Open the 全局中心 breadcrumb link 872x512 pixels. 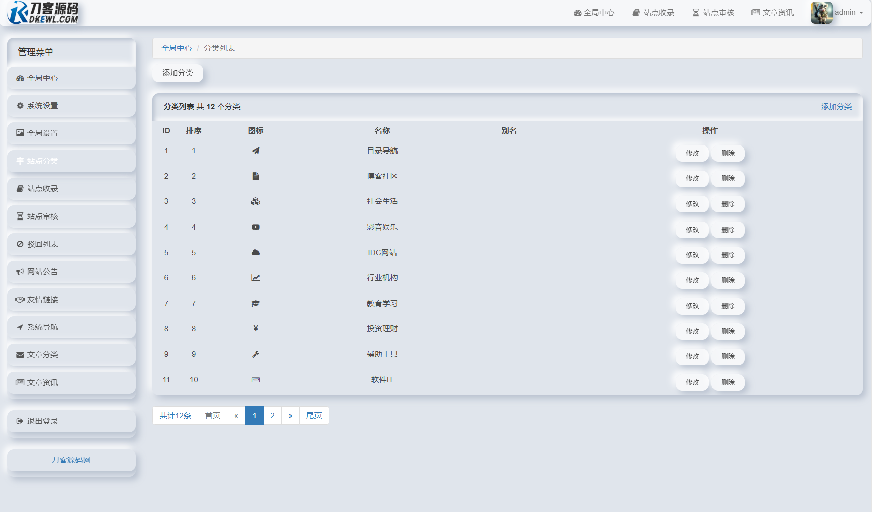[176, 48]
